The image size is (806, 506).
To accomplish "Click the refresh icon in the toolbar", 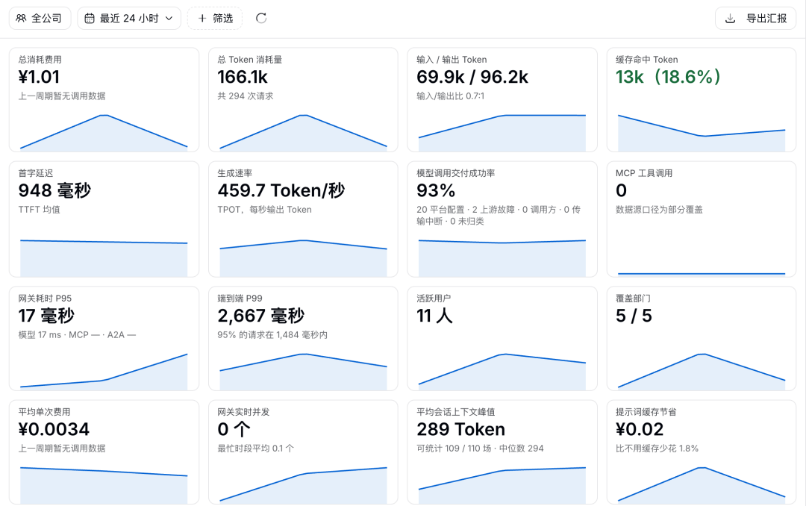I will tap(261, 19).
